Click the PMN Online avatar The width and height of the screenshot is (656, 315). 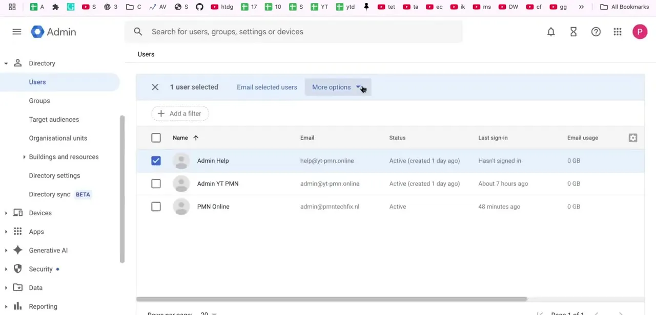click(181, 207)
